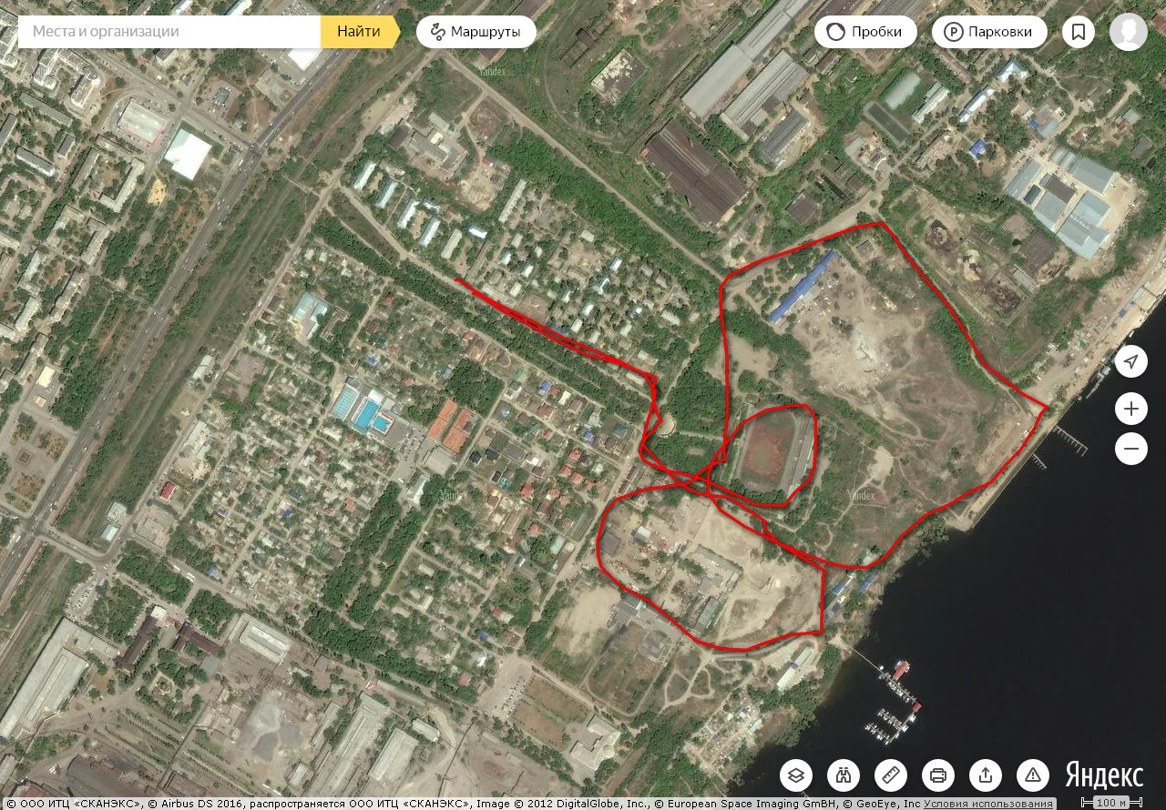This screenshot has width=1166, height=810.
Task: Click the print map icon
Action: point(938,775)
